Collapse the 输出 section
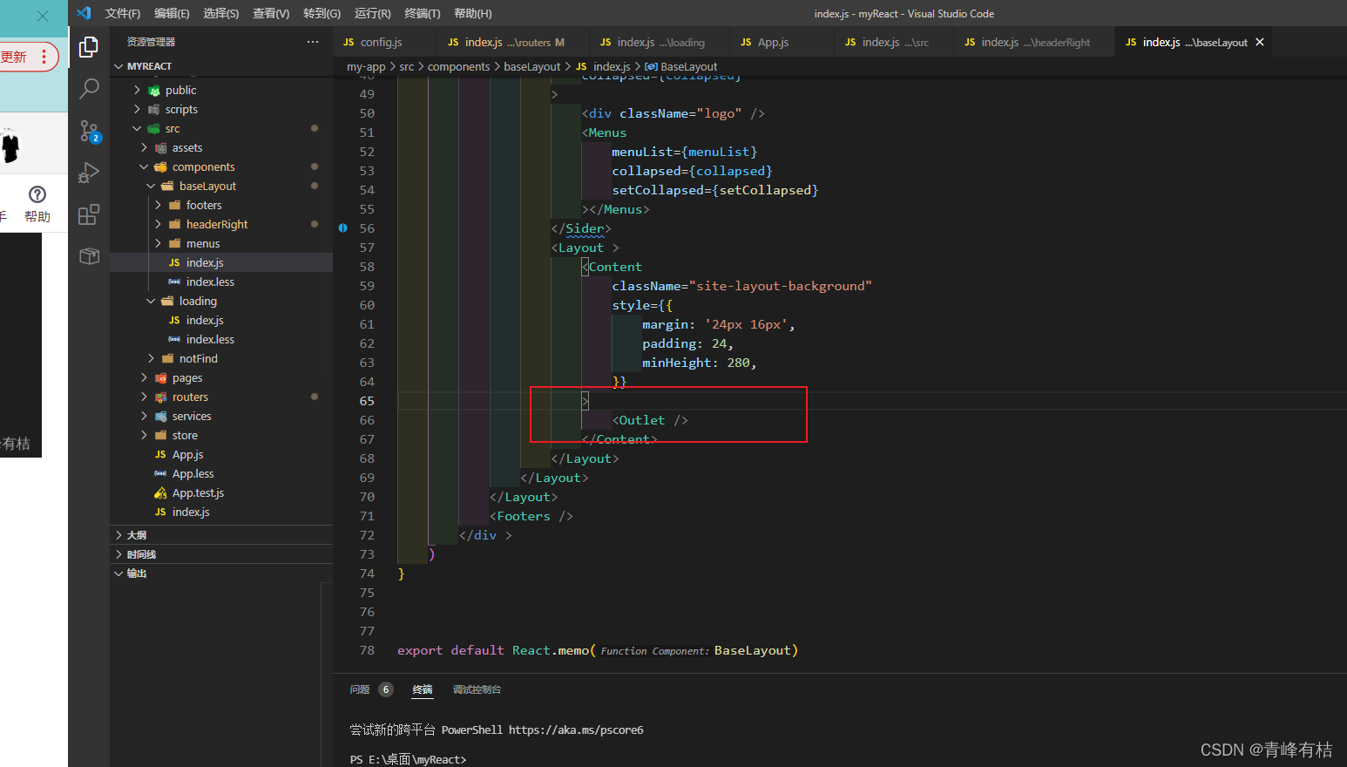 pos(221,574)
